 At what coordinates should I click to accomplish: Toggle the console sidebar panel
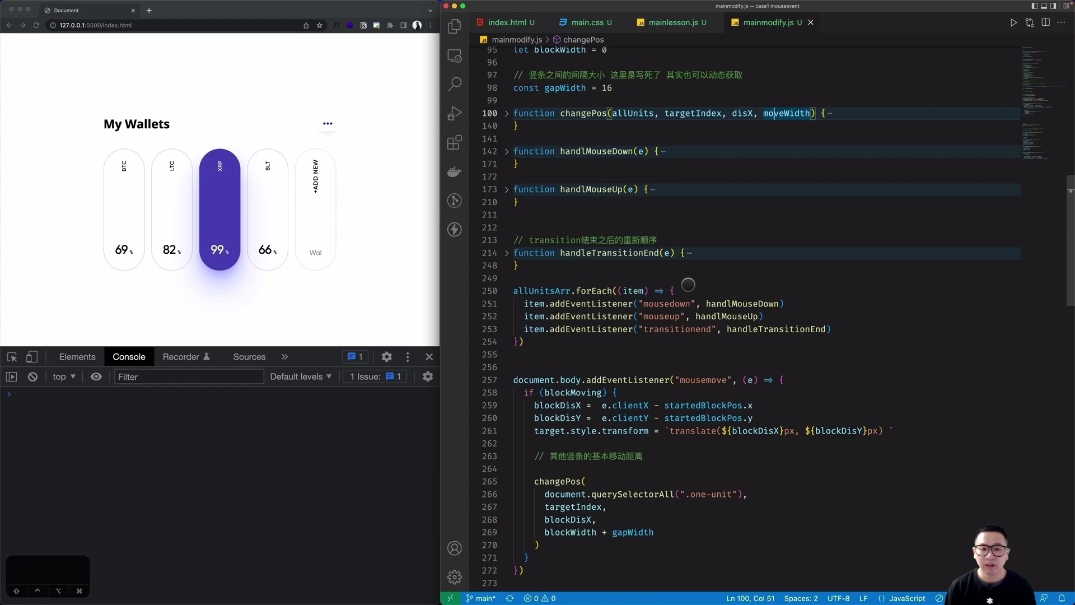point(12,377)
